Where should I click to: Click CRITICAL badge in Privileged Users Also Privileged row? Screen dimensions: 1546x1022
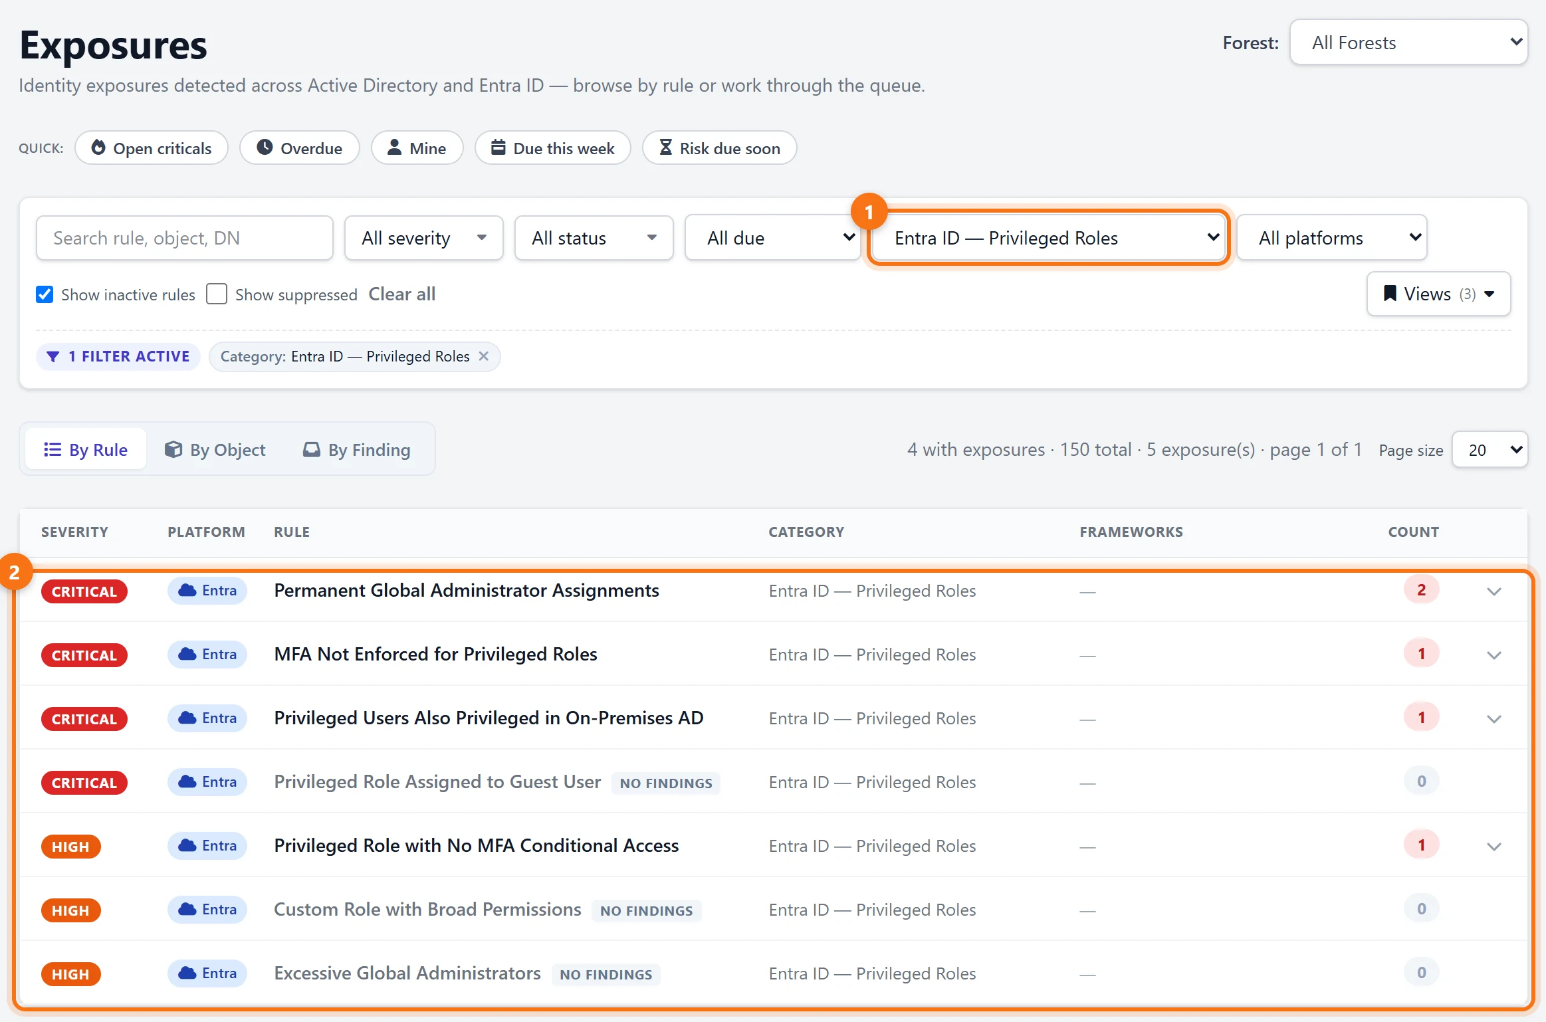point(84,719)
